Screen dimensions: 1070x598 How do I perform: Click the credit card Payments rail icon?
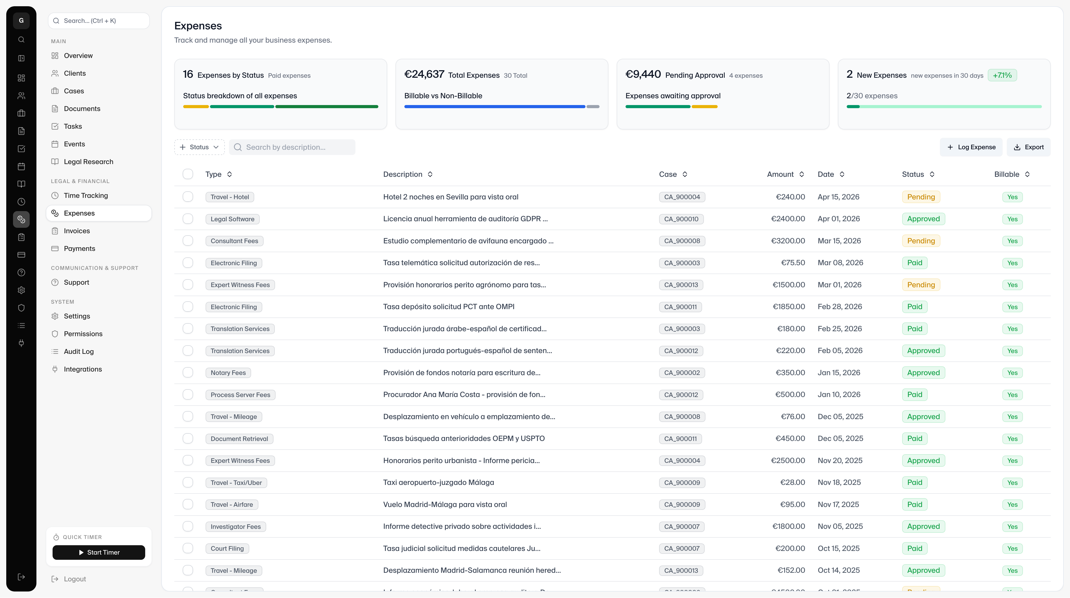tap(21, 255)
